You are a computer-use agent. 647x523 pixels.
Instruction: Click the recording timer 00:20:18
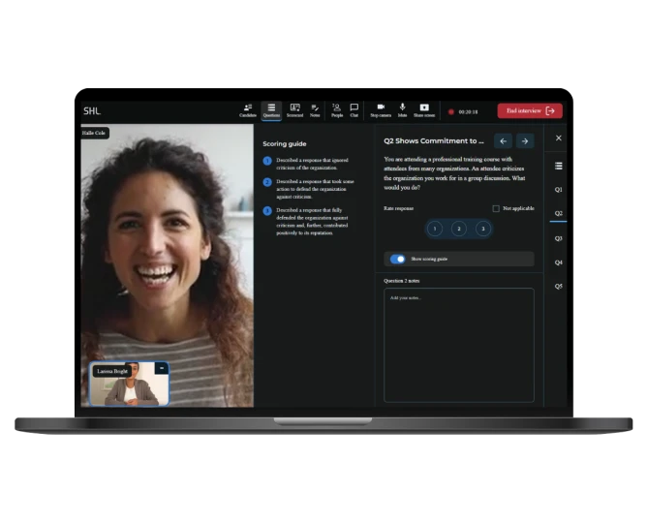tap(468, 112)
